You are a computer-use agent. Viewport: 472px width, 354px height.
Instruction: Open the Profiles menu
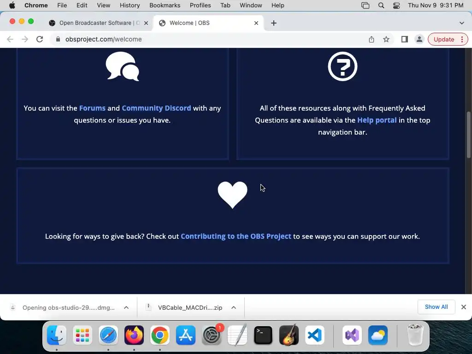tap(200, 6)
